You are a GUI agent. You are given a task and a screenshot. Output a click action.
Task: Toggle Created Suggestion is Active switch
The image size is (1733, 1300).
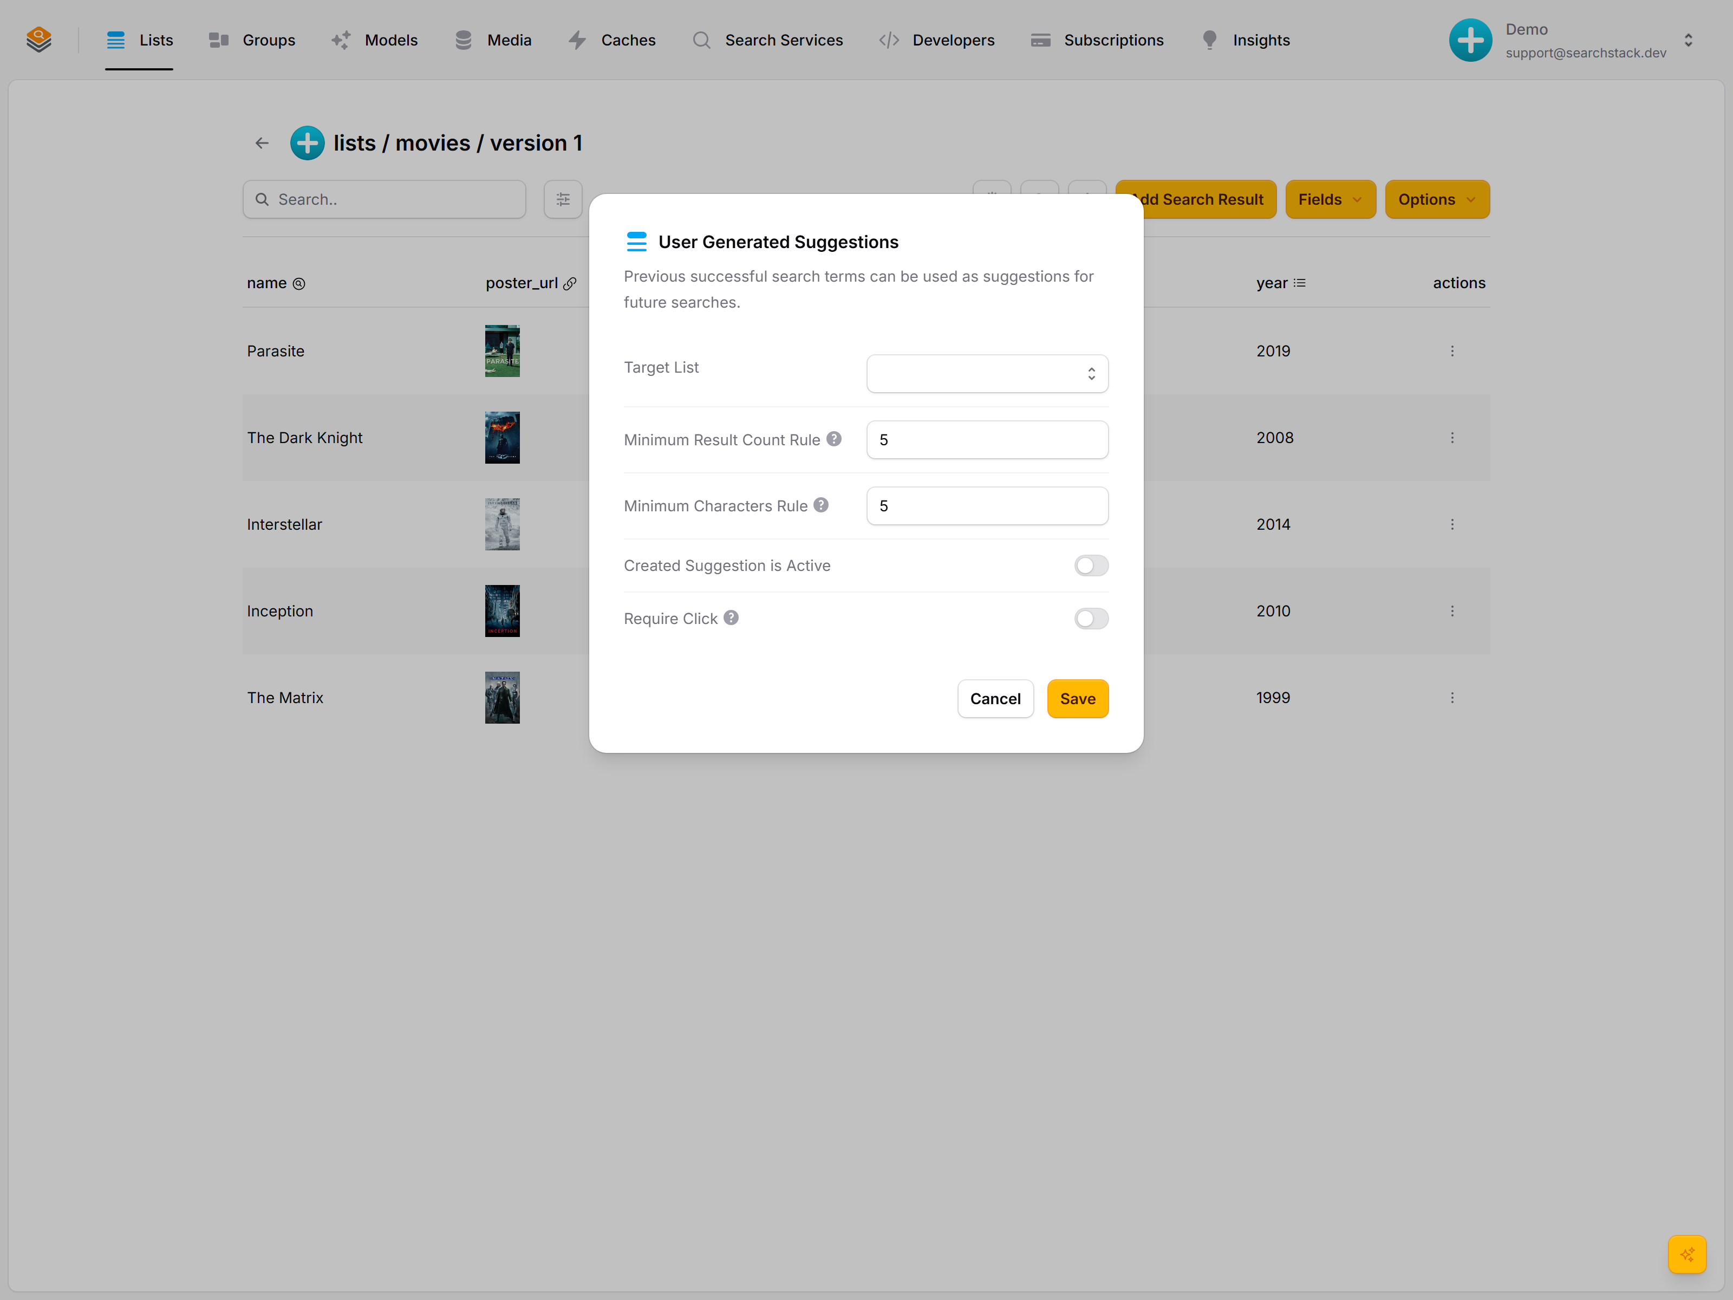1091,565
